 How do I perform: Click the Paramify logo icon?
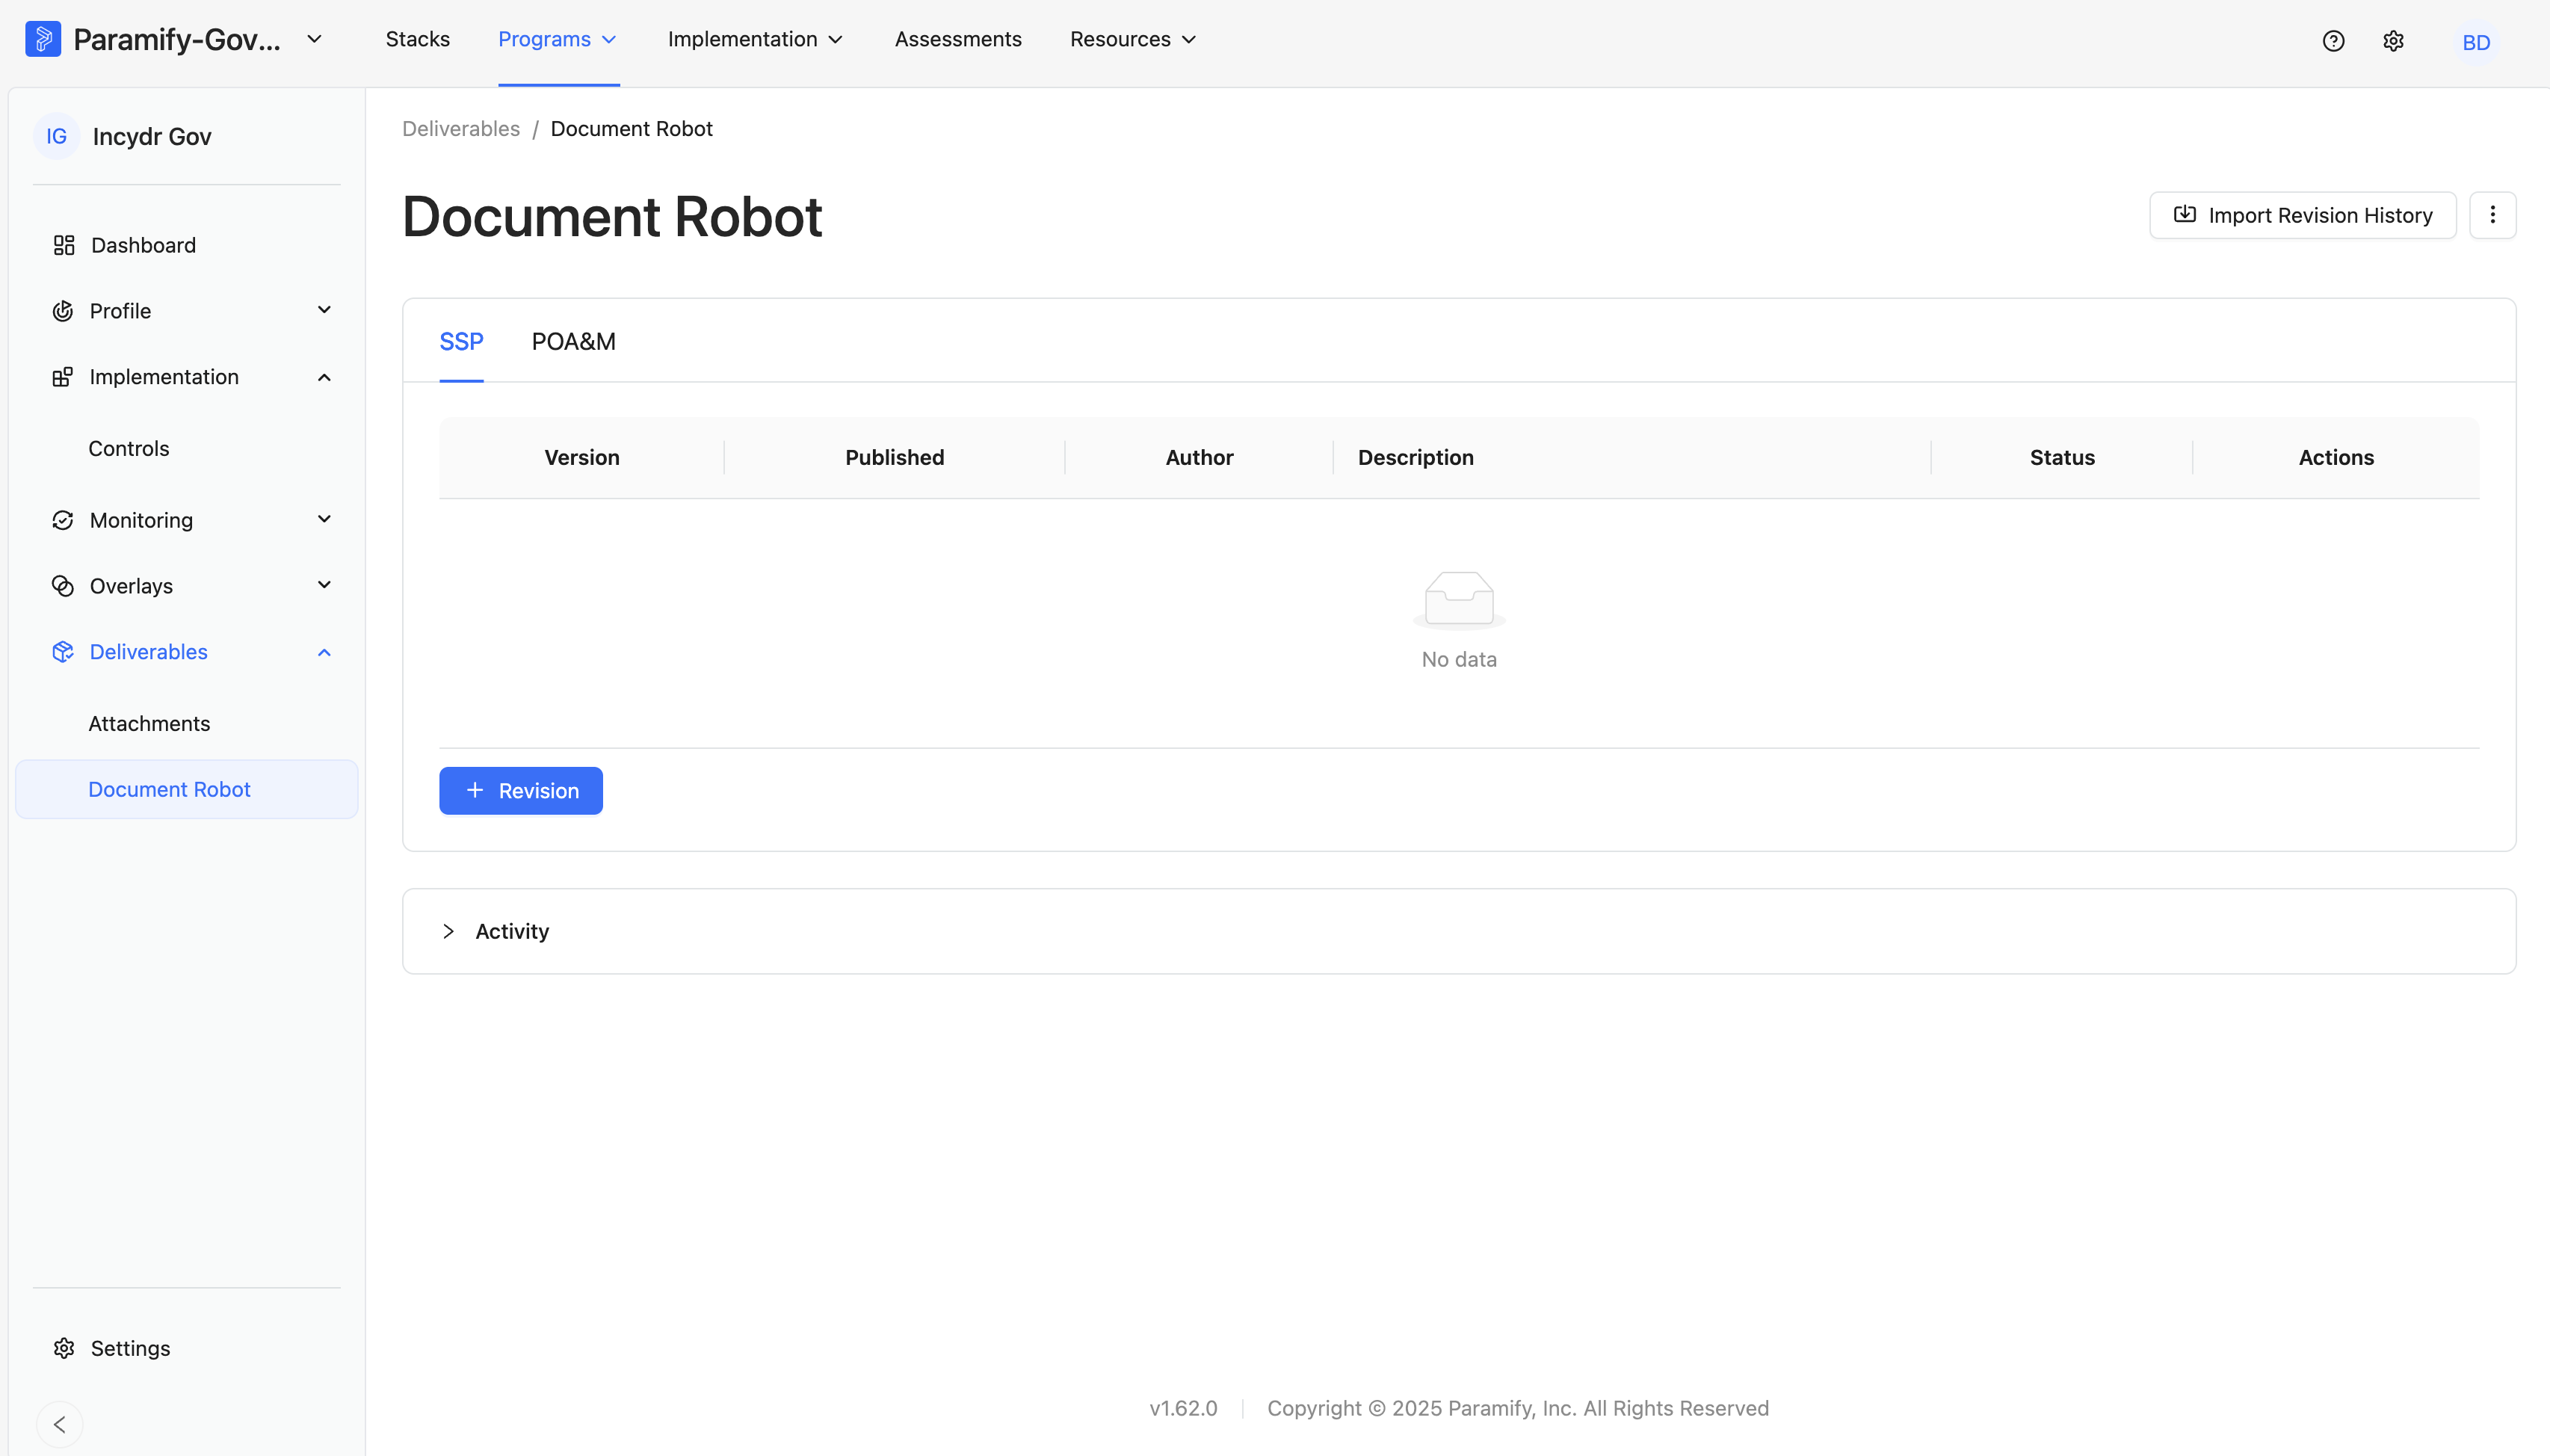(43, 39)
